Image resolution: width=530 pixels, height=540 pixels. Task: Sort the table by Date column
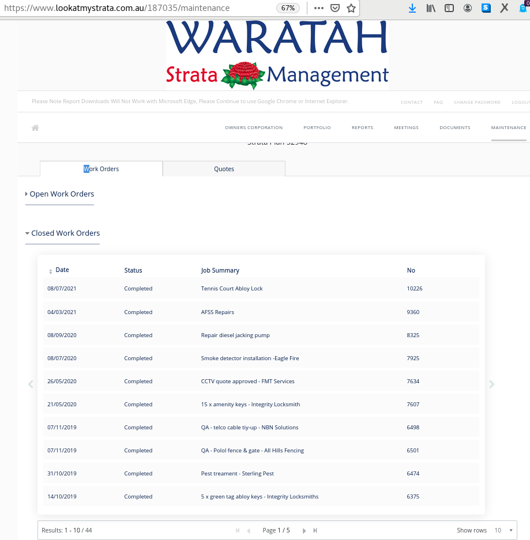pos(61,270)
